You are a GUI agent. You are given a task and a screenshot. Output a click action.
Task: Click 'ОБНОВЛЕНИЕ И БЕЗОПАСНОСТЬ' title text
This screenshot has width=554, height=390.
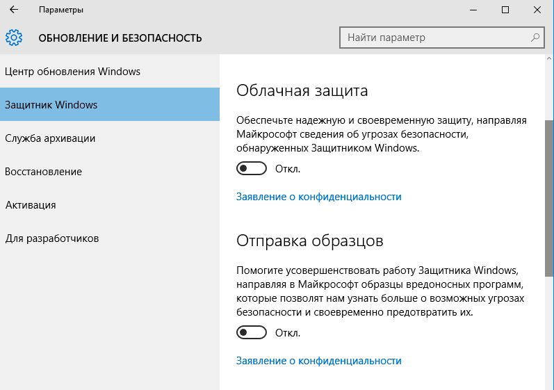(120, 38)
